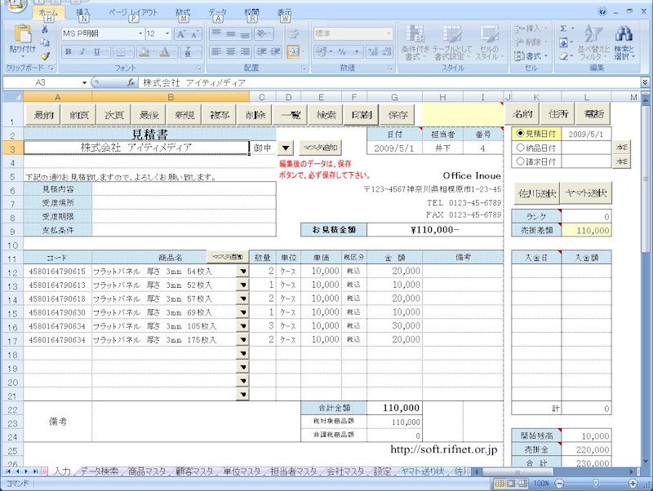Click the 削除 button

click(x=255, y=115)
